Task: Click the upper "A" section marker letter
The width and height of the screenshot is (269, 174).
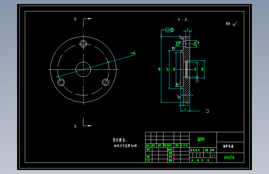Action: (x=75, y=19)
